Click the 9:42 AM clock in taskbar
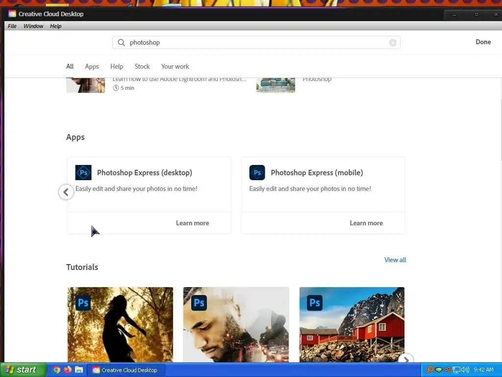 (x=483, y=370)
